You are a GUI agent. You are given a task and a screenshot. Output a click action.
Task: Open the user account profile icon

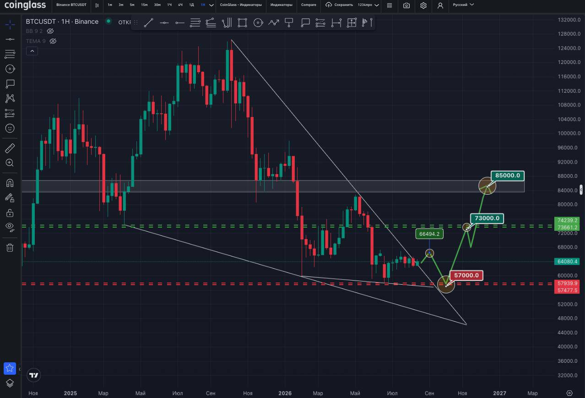(440, 5)
